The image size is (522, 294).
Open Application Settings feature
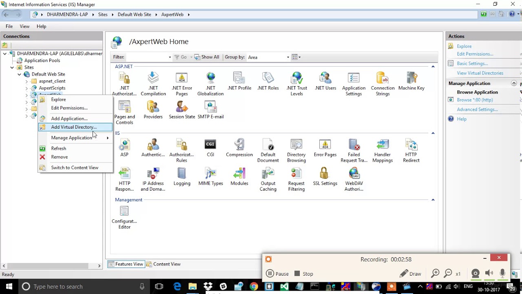point(354,84)
